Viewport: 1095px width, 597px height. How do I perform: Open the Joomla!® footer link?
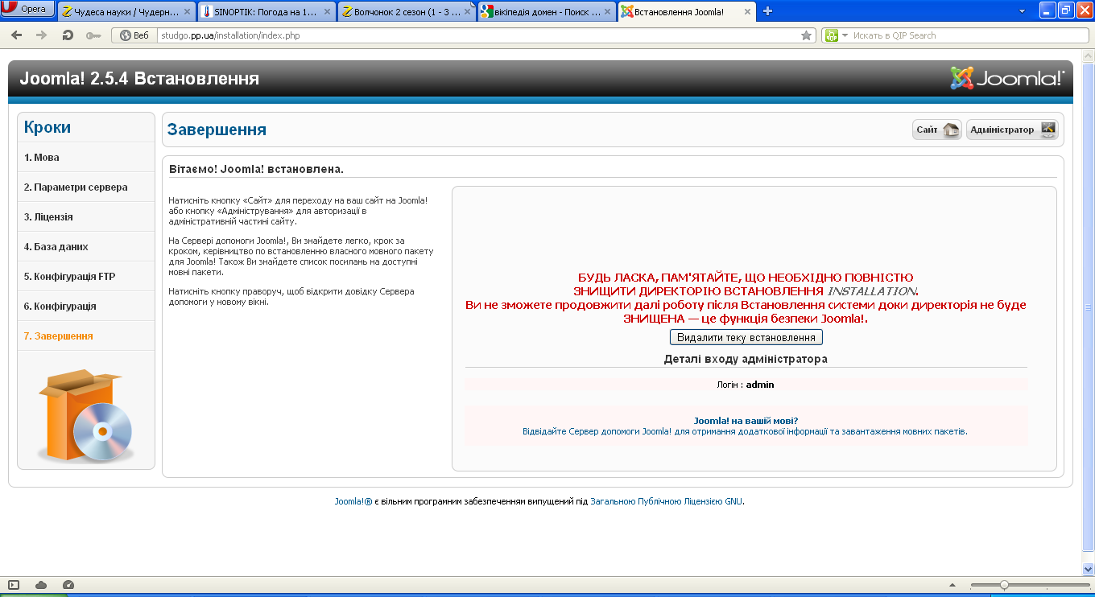(x=353, y=501)
